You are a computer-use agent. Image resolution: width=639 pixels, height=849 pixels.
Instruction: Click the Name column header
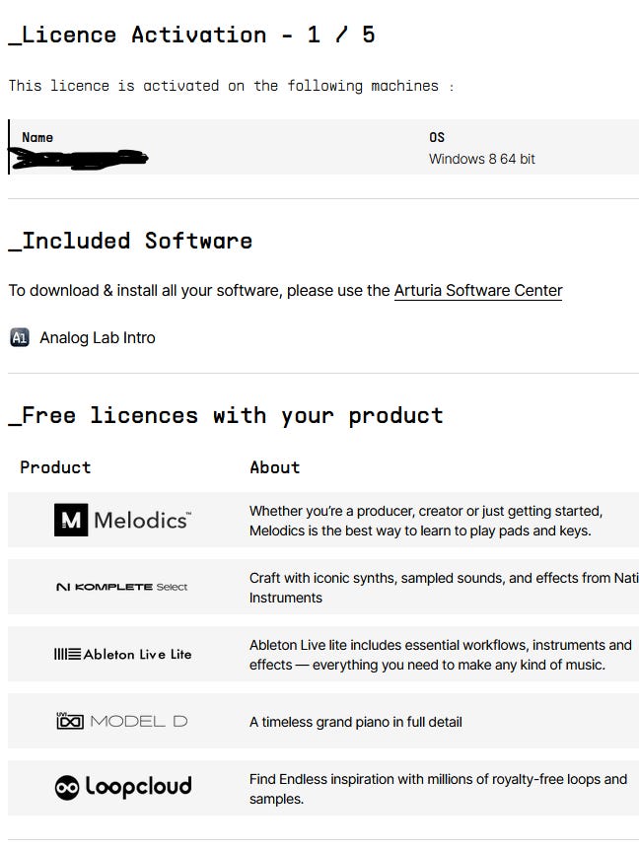(x=37, y=137)
